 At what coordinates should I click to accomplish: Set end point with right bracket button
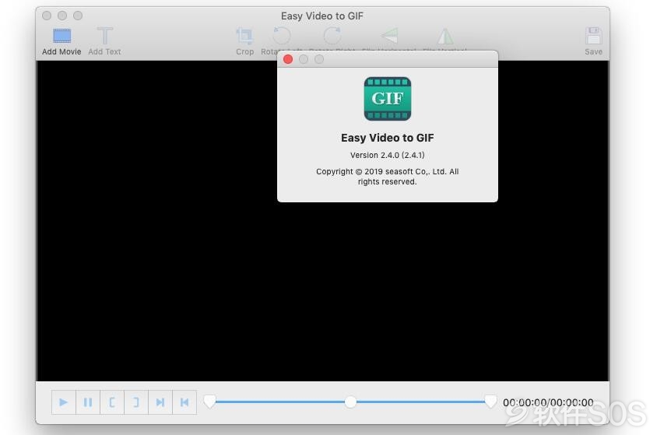pyautogui.click(x=136, y=402)
